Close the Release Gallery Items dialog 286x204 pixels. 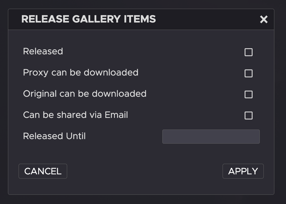pyautogui.click(x=264, y=19)
